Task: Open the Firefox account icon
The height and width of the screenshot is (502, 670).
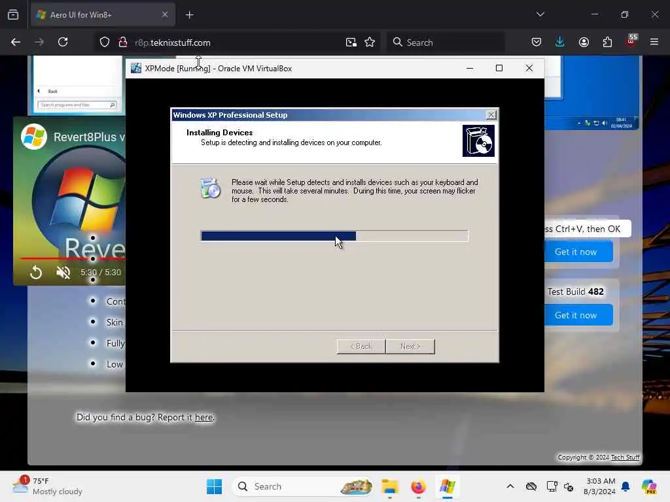Action: point(584,42)
